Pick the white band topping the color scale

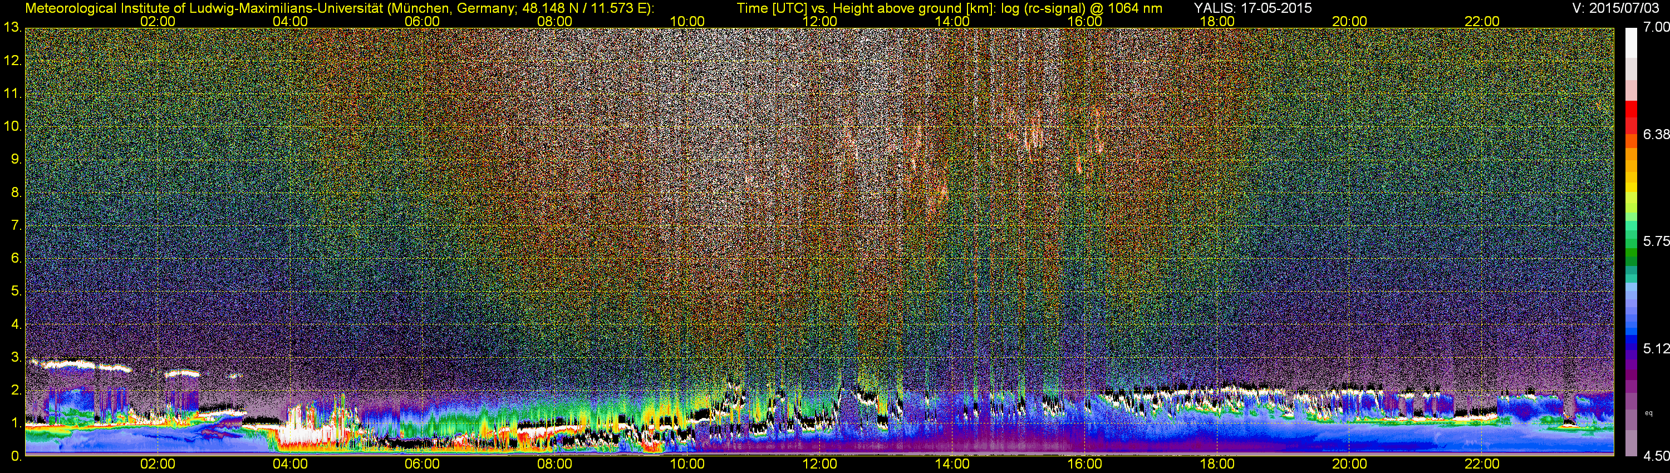pos(1631,42)
